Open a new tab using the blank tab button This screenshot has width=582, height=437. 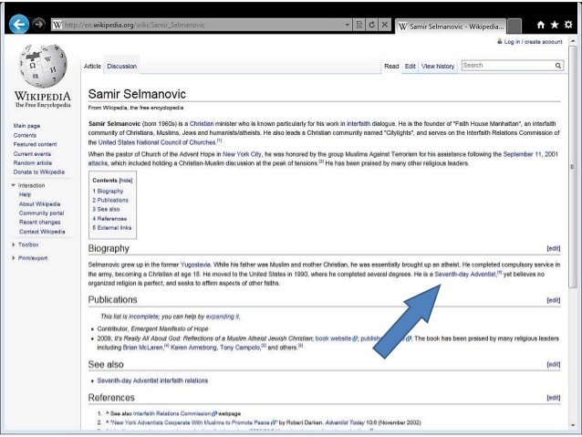[514, 26]
